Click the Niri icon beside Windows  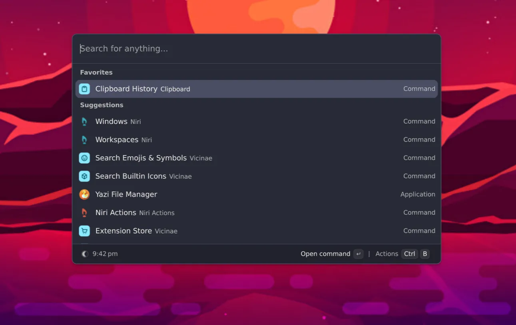(84, 122)
